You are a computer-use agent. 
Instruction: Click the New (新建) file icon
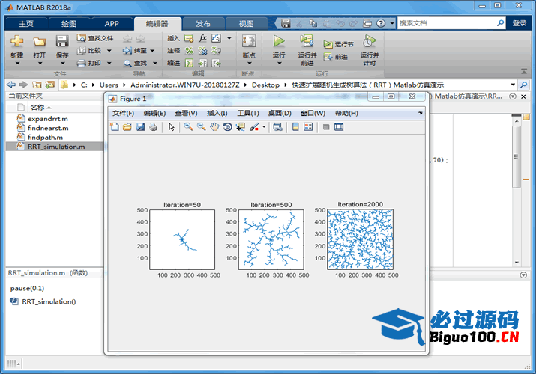[16, 41]
